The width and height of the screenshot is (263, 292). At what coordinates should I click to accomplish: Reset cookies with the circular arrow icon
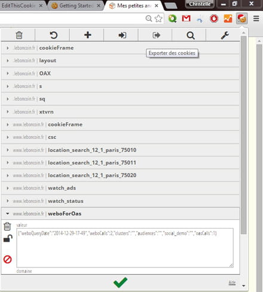53,35
